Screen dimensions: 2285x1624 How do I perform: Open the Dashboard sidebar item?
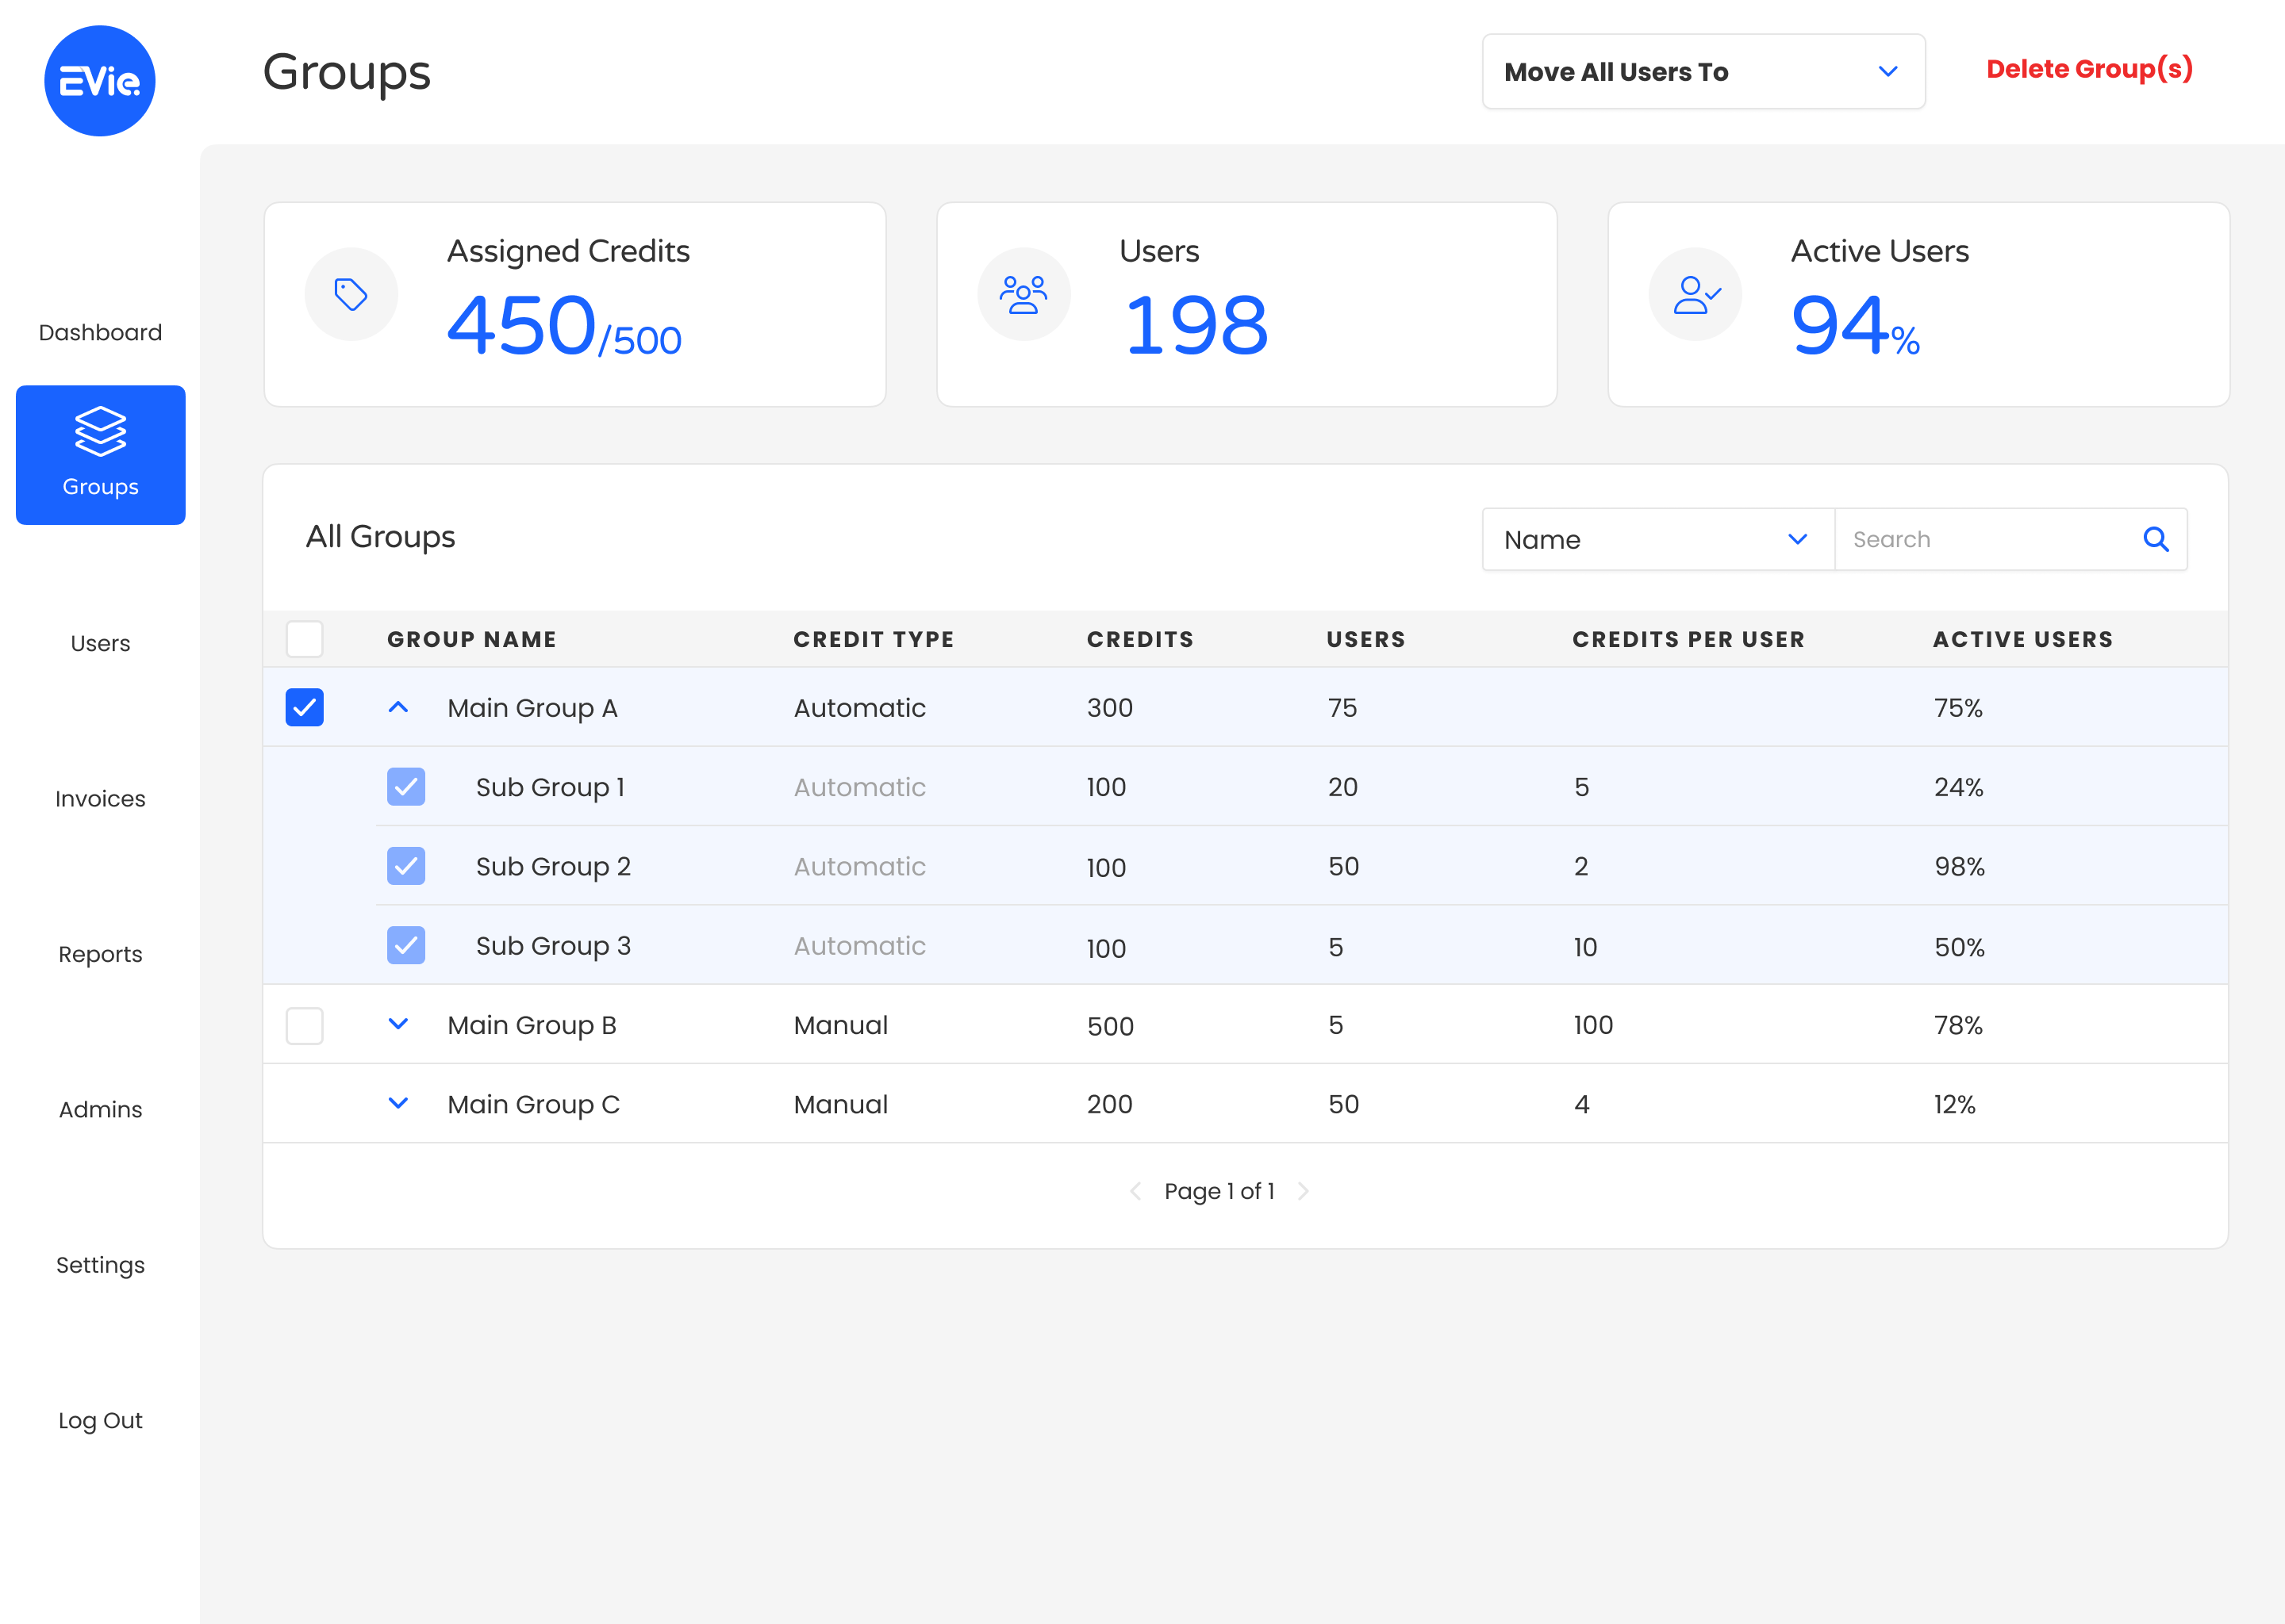point(100,332)
